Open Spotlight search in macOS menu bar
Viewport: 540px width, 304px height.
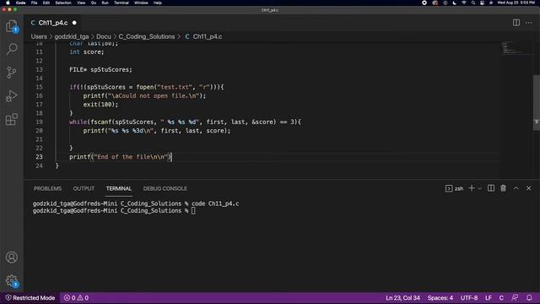tap(473, 3)
